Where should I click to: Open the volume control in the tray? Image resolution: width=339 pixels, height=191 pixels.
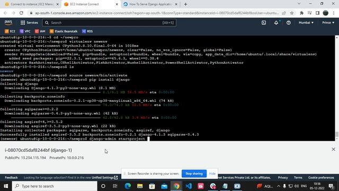point(297,186)
